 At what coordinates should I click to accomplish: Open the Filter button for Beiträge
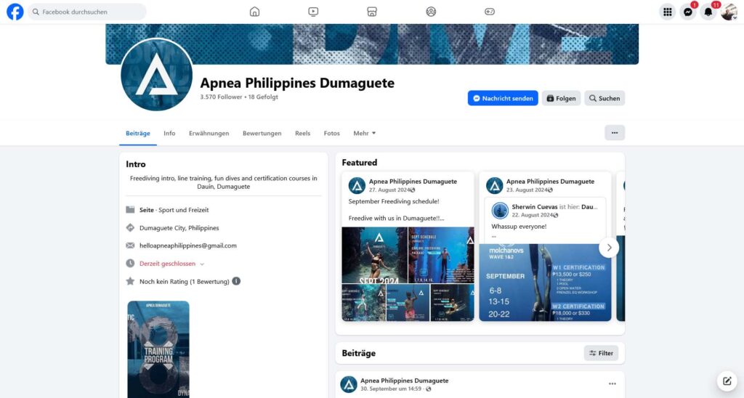(601, 353)
